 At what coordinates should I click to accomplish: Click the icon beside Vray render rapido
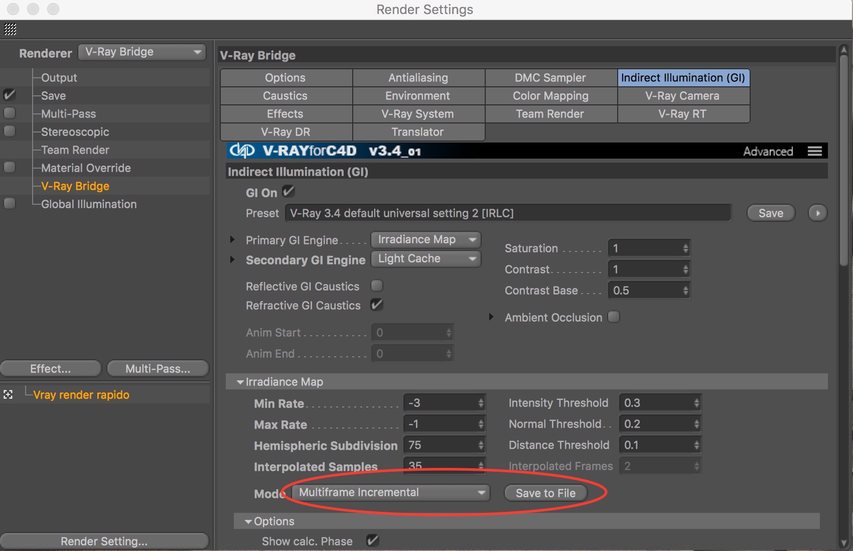click(x=8, y=394)
